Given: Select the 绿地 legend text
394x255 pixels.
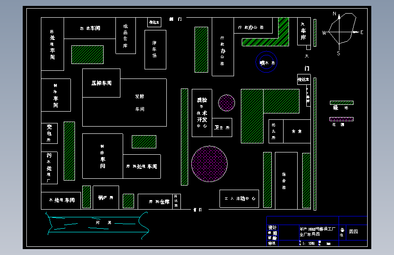Looking at the screenshot, I should point(340,108).
